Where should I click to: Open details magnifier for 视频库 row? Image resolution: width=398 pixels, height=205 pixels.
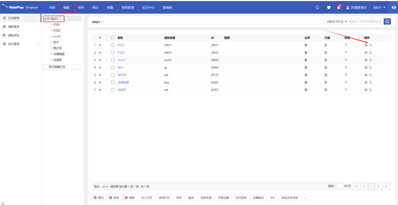pos(346,90)
